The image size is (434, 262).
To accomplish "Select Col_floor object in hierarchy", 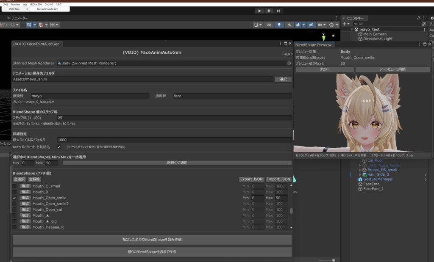I will tap(375, 160).
